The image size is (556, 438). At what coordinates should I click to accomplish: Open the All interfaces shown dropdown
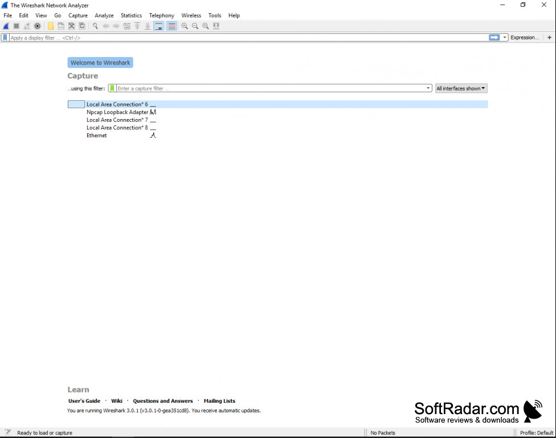click(461, 88)
